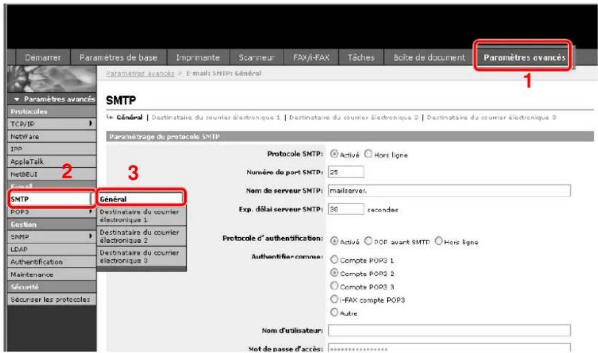
Task: Click the Nom de serveur SMTP field
Action: click(449, 191)
